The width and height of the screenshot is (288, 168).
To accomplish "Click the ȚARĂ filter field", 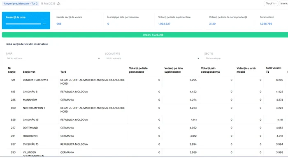I will click(x=53, y=58).
